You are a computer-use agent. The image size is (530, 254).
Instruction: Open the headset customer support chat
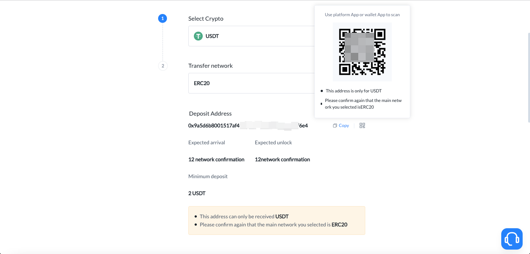tap(512, 239)
